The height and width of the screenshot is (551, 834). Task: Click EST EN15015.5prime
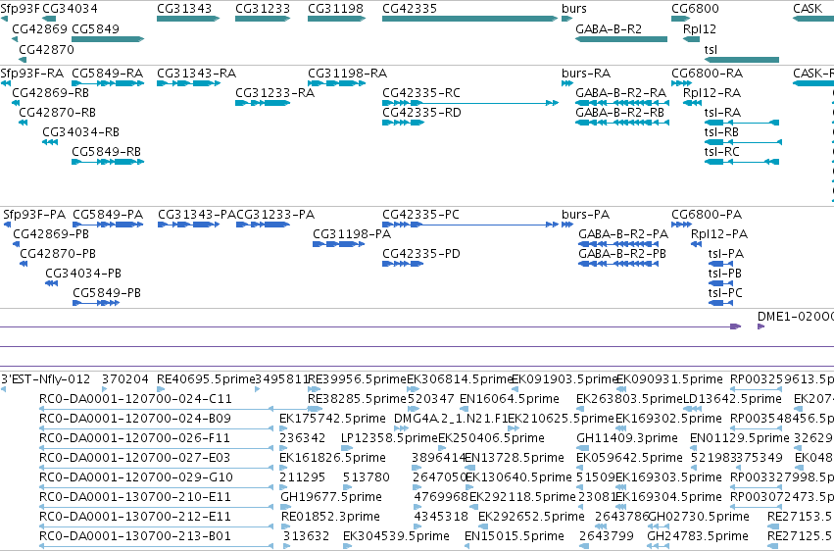point(469,546)
